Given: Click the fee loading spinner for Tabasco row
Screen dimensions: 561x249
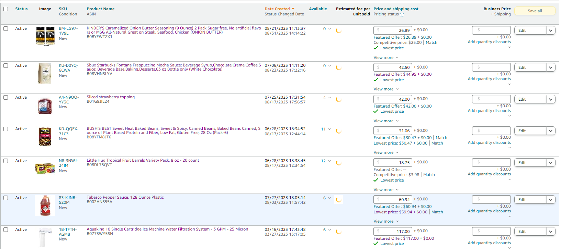Looking at the screenshot, I should coord(339,200).
